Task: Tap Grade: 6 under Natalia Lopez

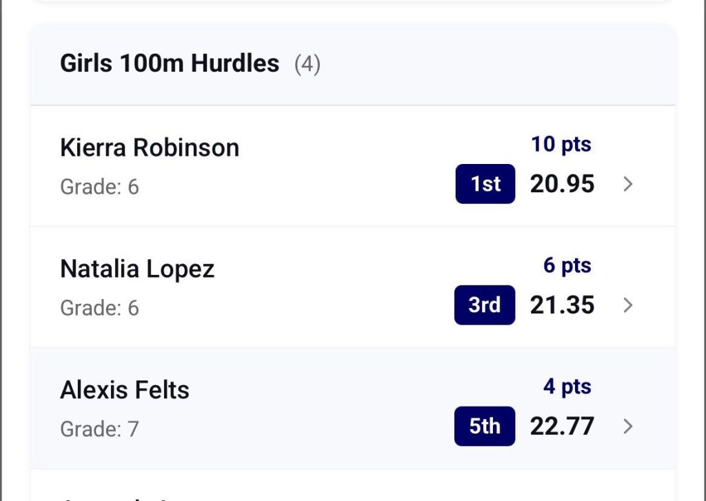Action: pos(99,308)
